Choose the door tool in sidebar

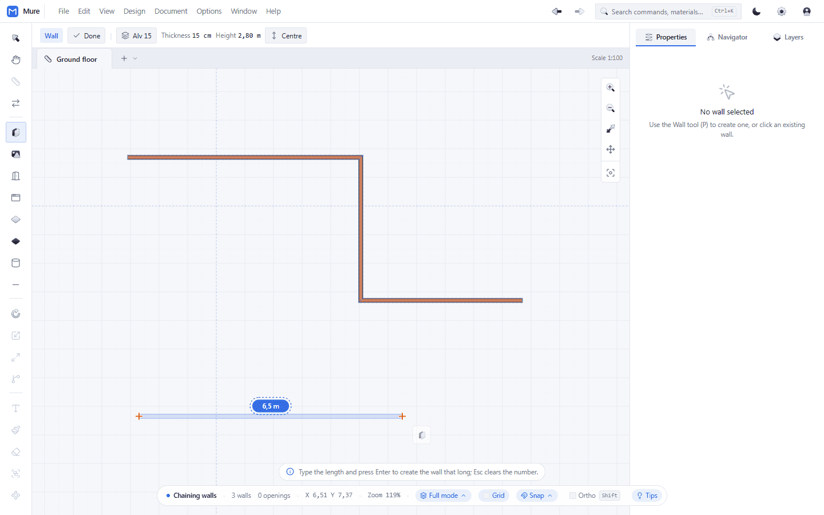click(16, 176)
